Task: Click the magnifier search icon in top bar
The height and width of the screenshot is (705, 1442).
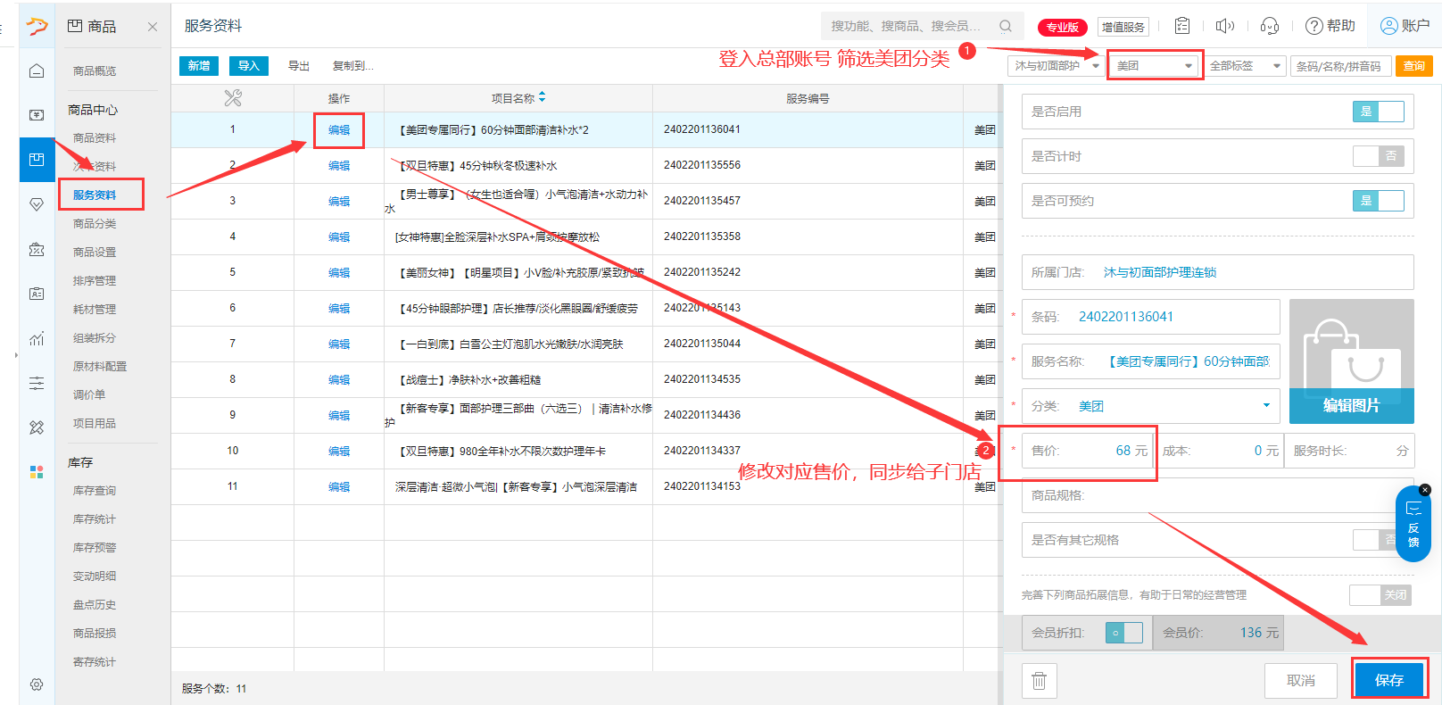Action: click(1006, 26)
